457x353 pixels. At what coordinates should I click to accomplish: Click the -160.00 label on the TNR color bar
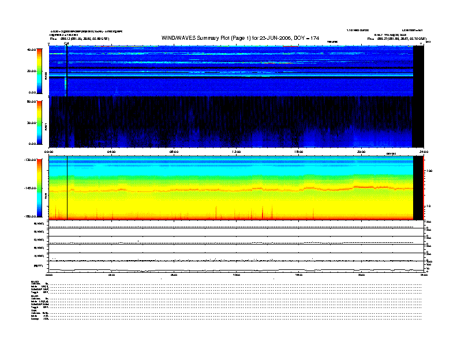click(x=31, y=216)
